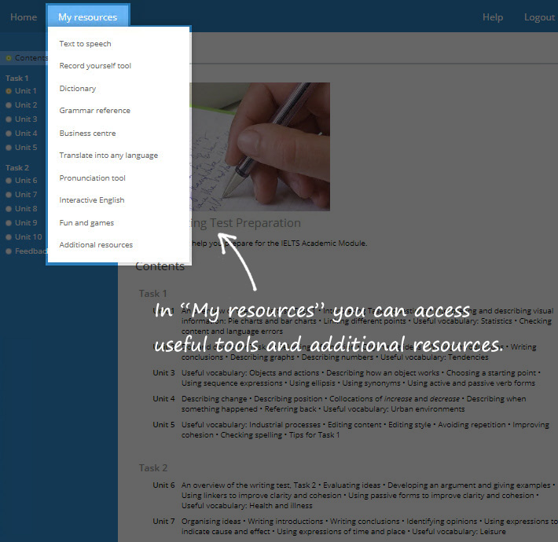558x542 pixels.
Task: Select the Business centre entry
Action: coord(87,134)
